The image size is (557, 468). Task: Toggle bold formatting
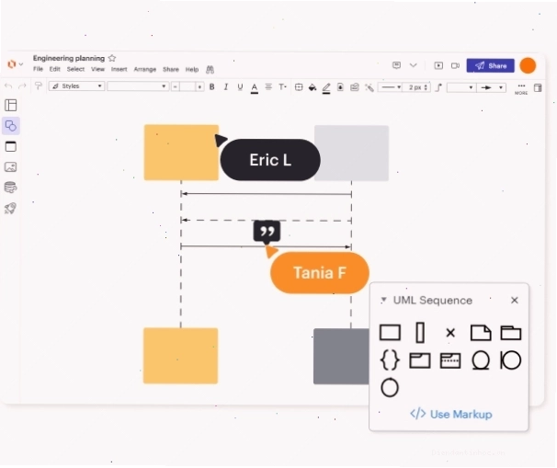coord(212,86)
